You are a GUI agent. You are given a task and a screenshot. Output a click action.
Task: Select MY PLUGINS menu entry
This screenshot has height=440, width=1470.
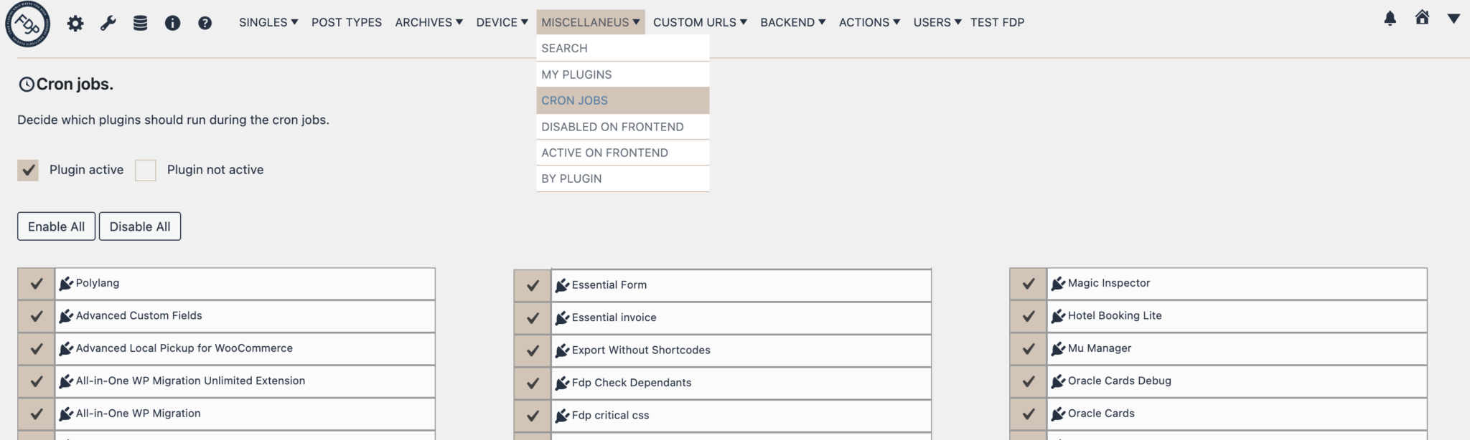tap(622, 75)
